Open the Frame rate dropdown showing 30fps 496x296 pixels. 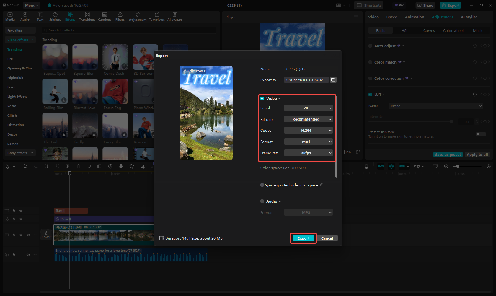[308, 153]
